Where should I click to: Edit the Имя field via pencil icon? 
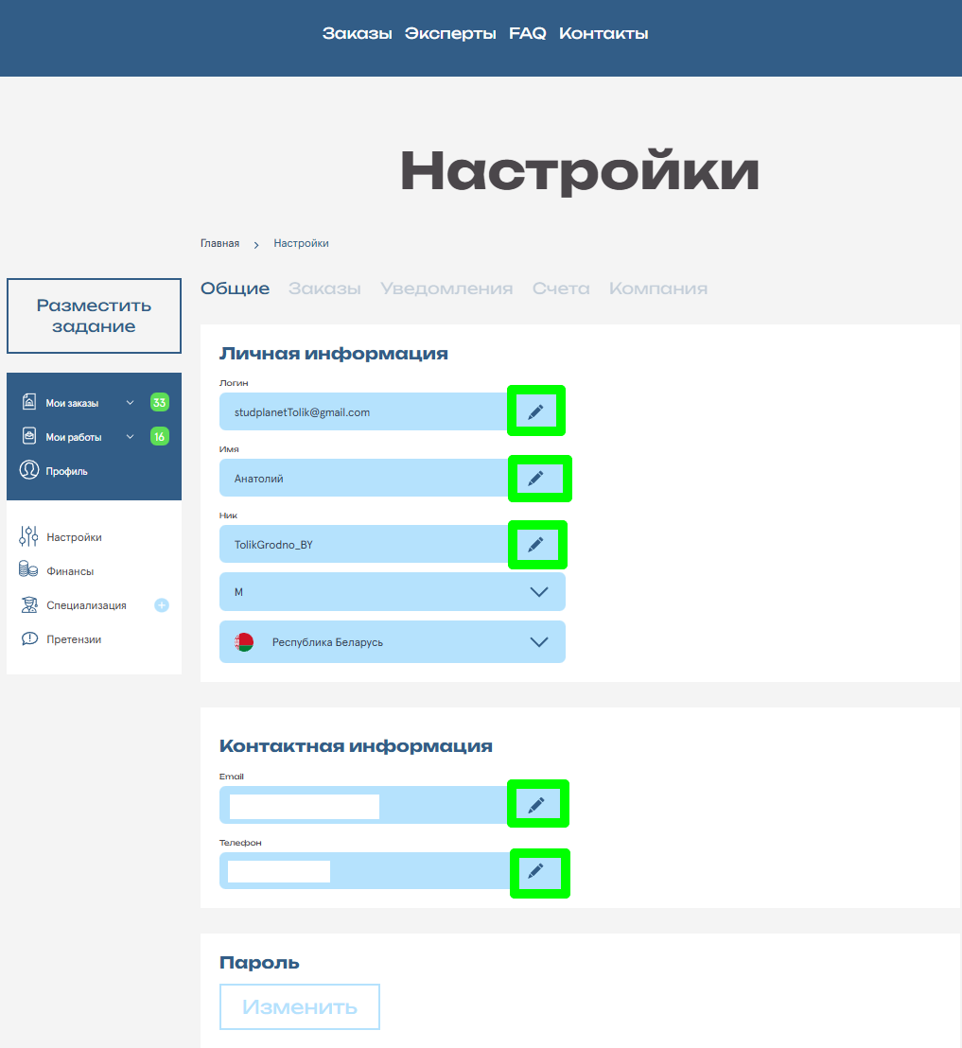point(535,479)
